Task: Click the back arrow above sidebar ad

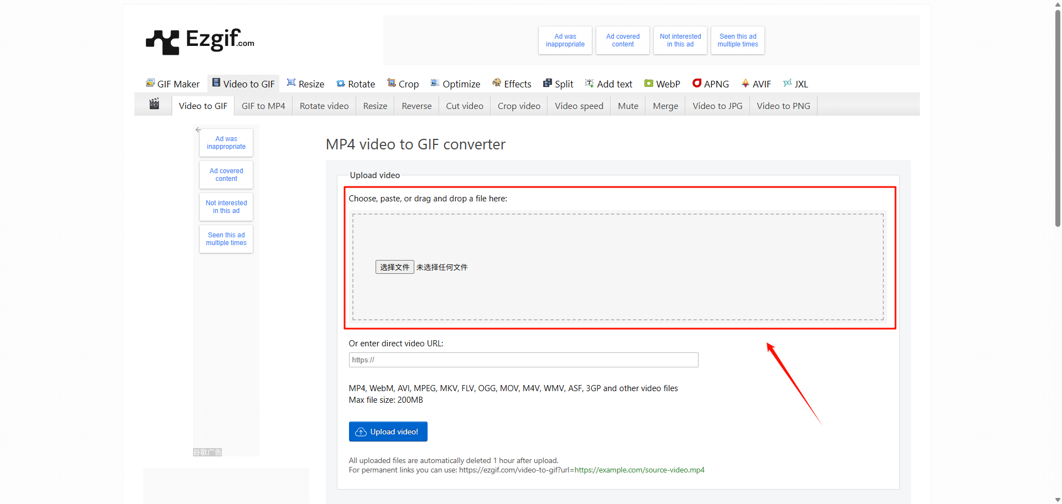Action: (x=198, y=129)
